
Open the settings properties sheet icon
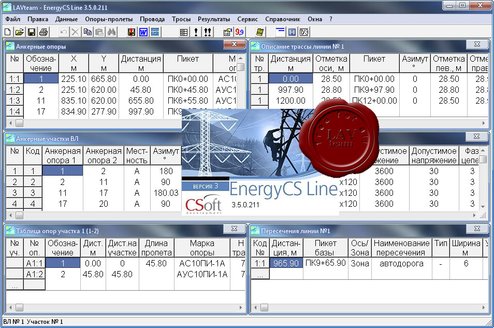[227, 32]
